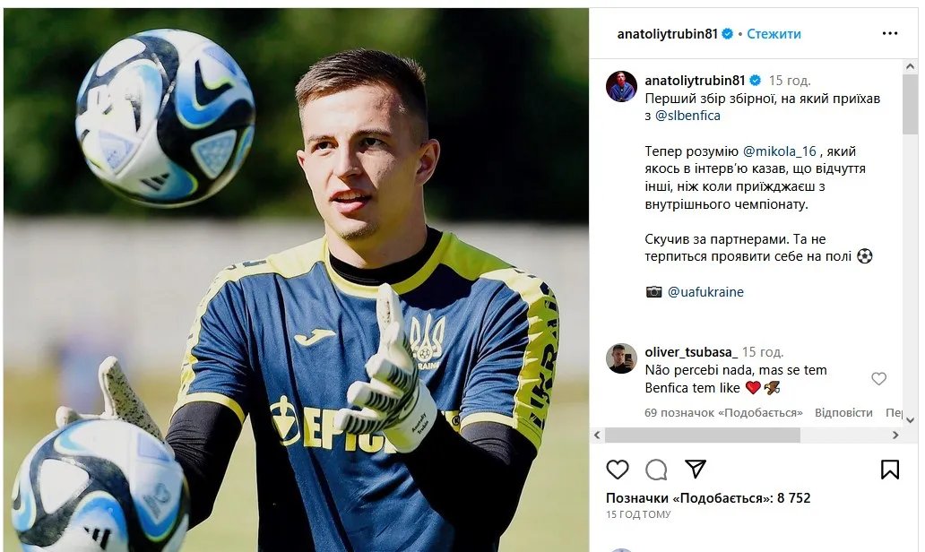925x552 pixels.
Task: Open the comment bubble icon
Action: [x=656, y=470]
